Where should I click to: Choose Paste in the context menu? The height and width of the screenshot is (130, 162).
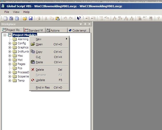click(x=49, y=62)
